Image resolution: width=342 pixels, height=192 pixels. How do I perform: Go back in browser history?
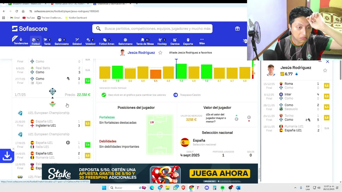click(4, 11)
